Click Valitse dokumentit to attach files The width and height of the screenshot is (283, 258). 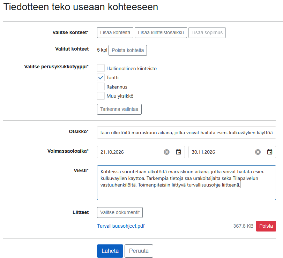pos(120,212)
